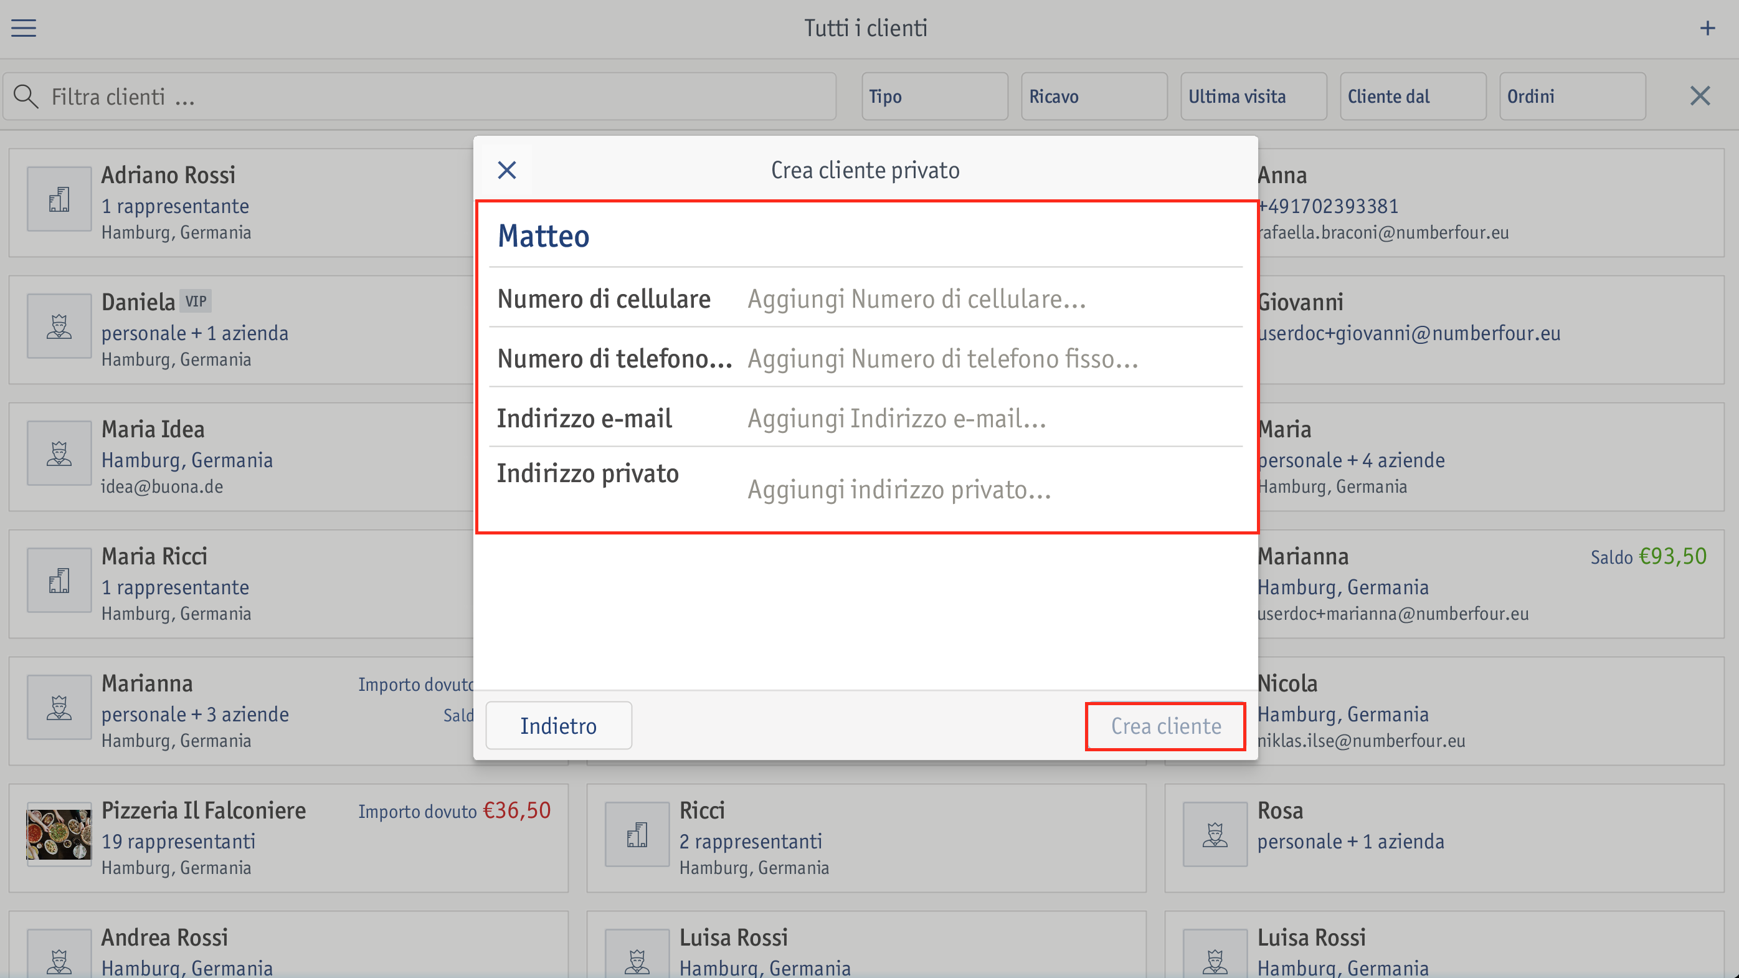This screenshot has width=1739, height=978.
Task: Click the Crea cliente button
Action: [1166, 726]
